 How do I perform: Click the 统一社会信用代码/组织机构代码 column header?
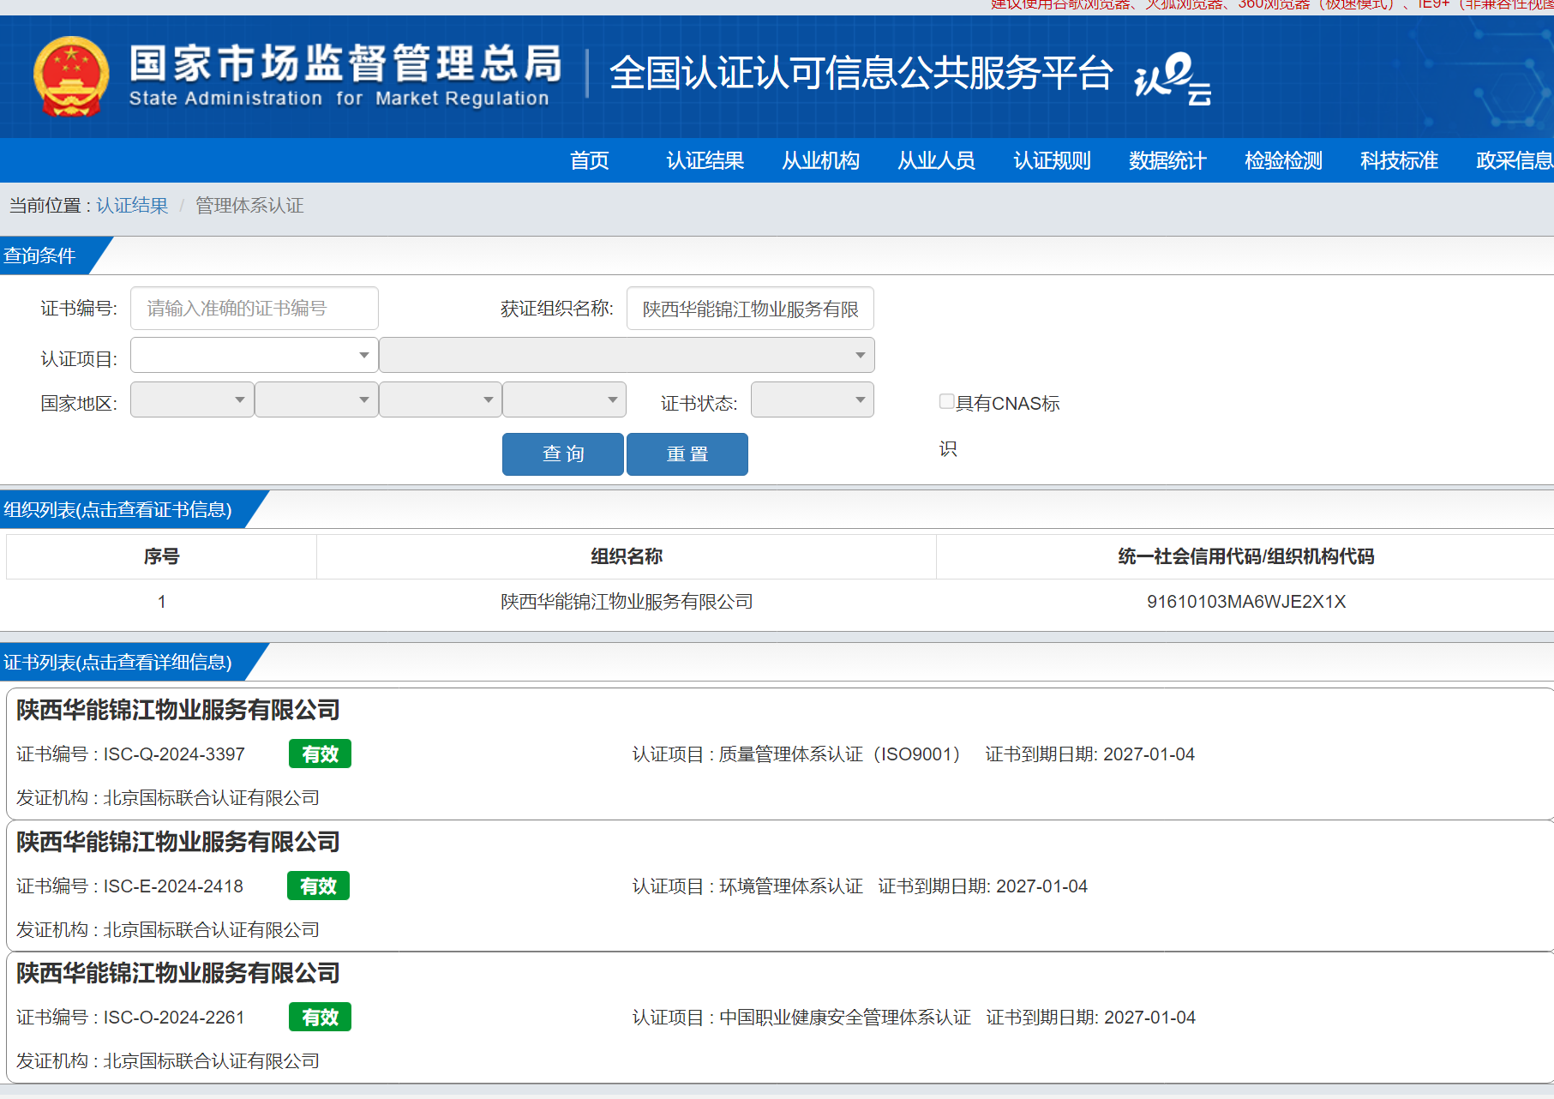point(1246,556)
